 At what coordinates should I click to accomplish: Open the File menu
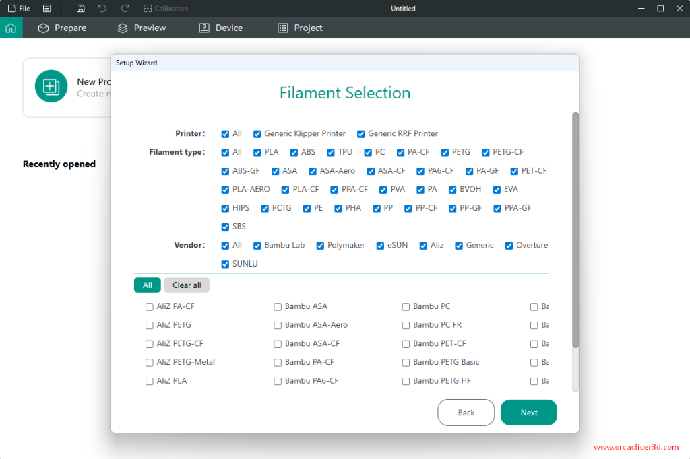[19, 9]
